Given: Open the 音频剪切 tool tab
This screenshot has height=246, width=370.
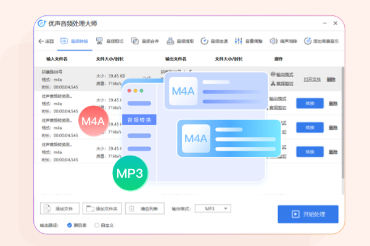Looking at the screenshot, I should tap(110, 41).
